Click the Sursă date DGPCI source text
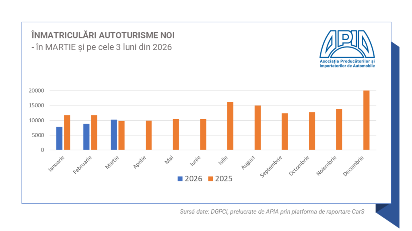This screenshot has width=412, height=231. click(x=272, y=212)
